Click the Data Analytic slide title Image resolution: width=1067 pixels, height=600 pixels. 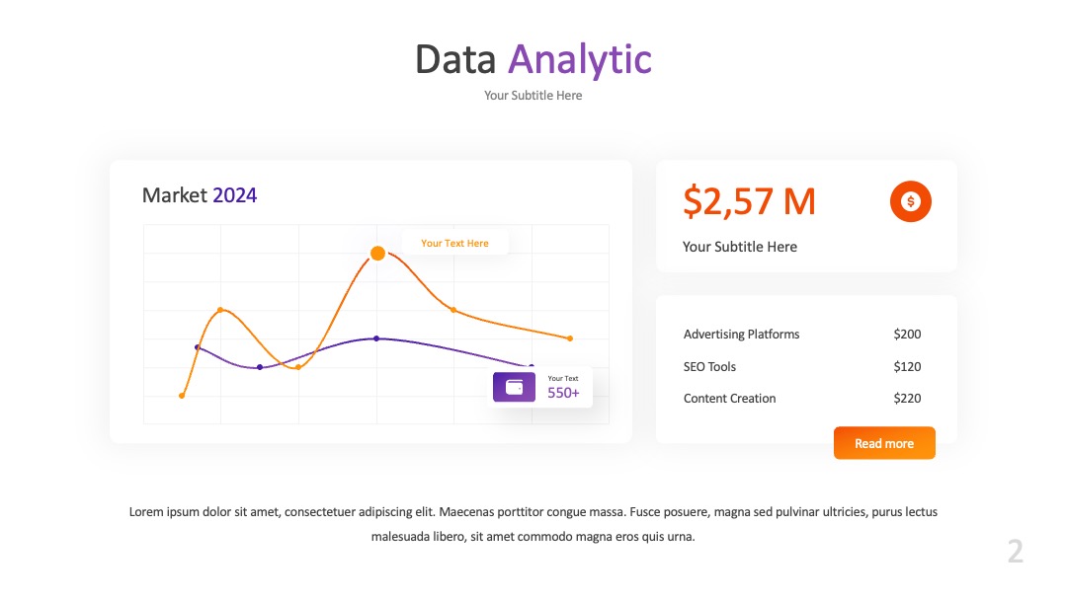coord(533,60)
